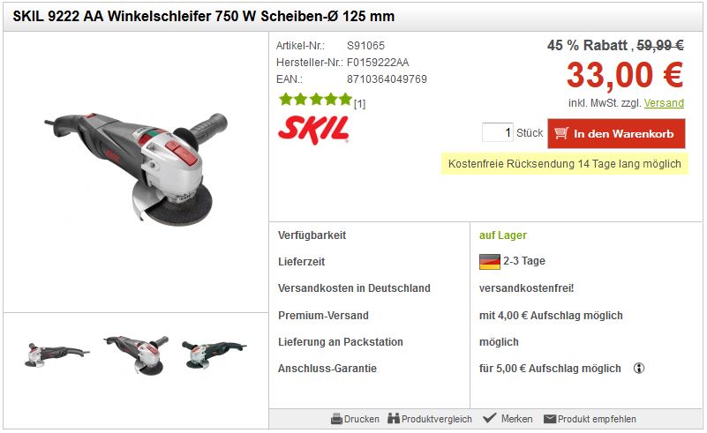
Task: Add item with In den Warenkorb button
Action: tap(616, 133)
